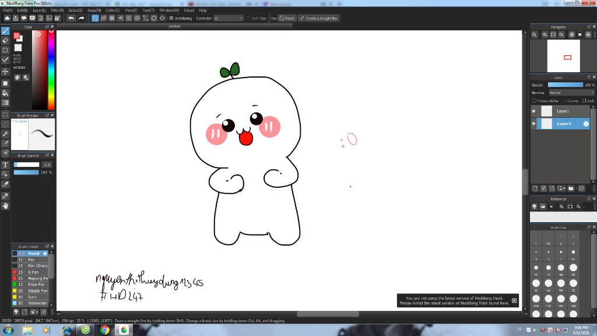
Task: Open the Pencil brush settings gear
Action: pos(45,254)
